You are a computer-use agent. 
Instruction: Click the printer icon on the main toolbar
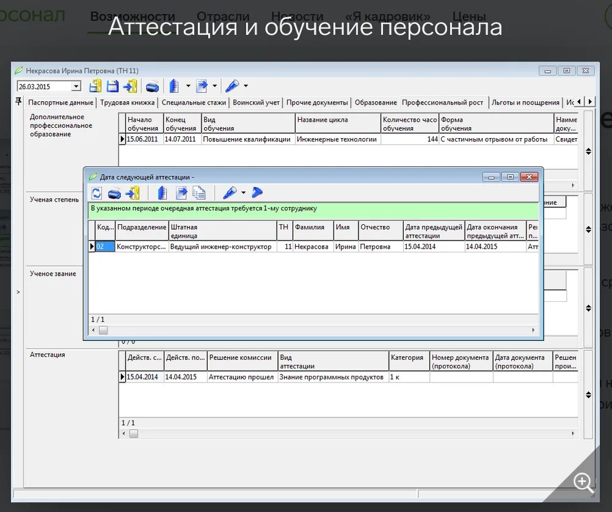153,86
